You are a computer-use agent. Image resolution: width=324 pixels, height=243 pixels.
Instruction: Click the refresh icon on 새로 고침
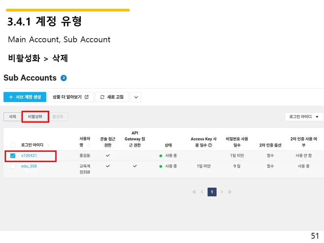pos(102,97)
